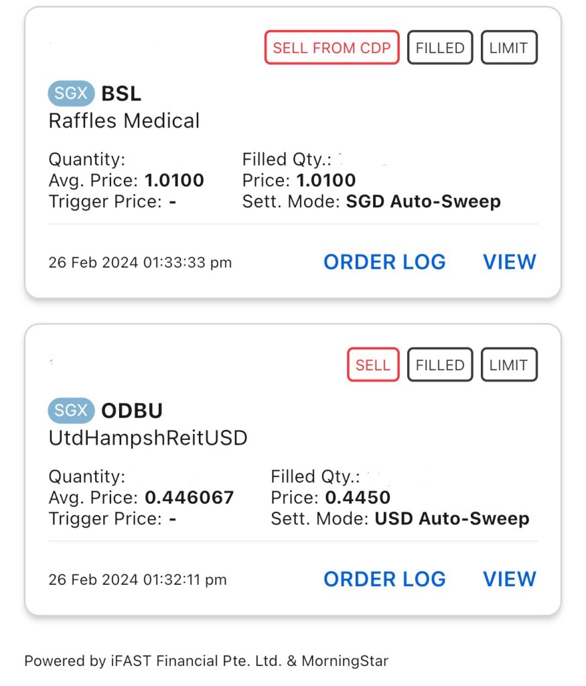Click the SGX badge beside BSL
Viewport: 586px width, 686px height.
coord(71,93)
